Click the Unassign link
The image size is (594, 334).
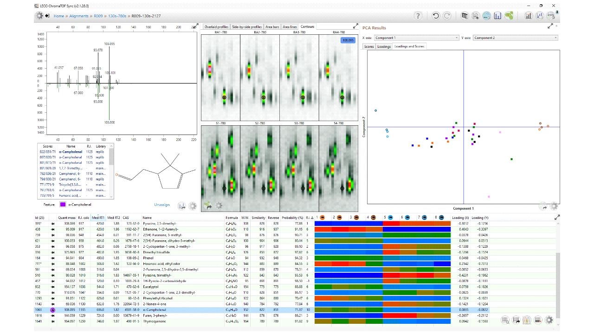coord(162,205)
